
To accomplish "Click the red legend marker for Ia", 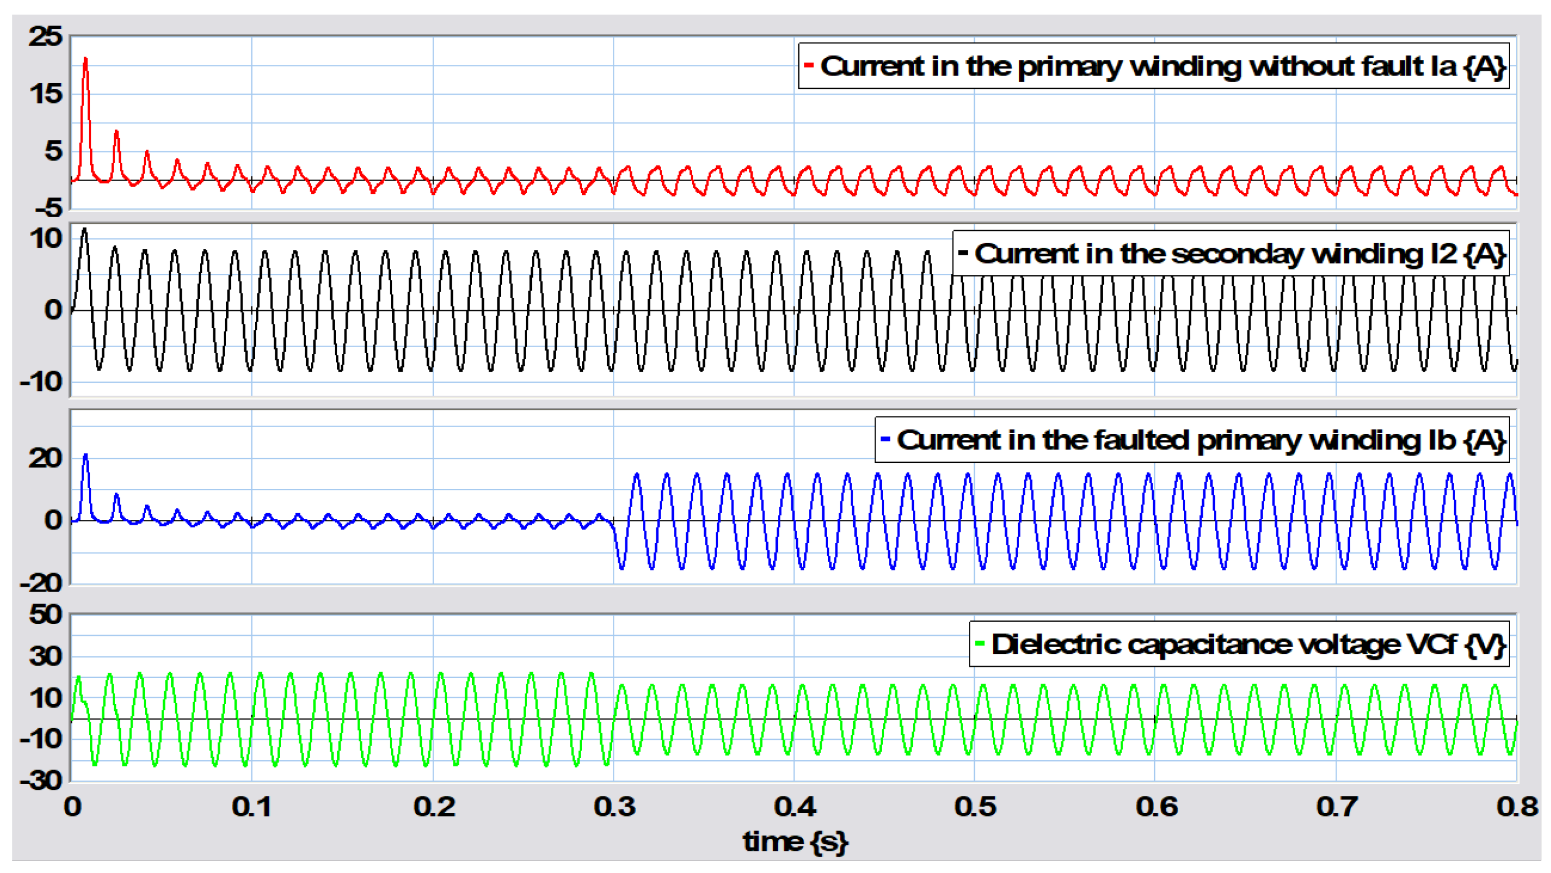I will tap(809, 64).
